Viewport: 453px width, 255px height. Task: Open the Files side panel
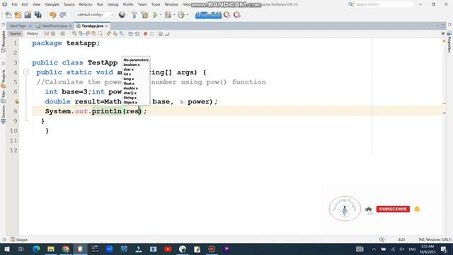[3, 96]
